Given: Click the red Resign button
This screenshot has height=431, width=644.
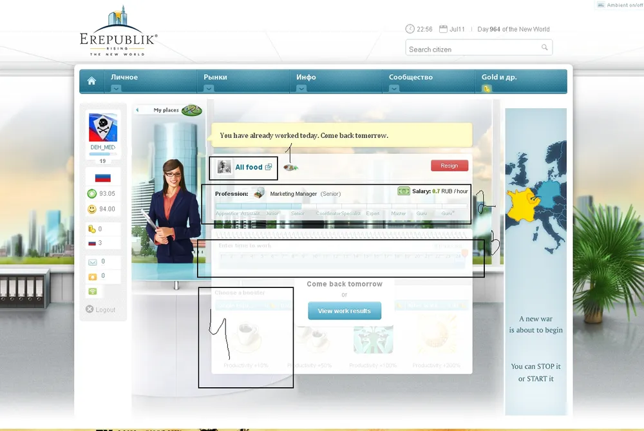Looking at the screenshot, I should pos(450,166).
